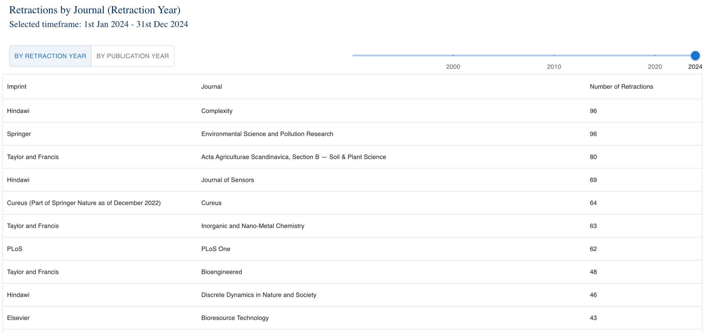Click the Springer imprint cell
The image size is (706, 333).
point(19,134)
